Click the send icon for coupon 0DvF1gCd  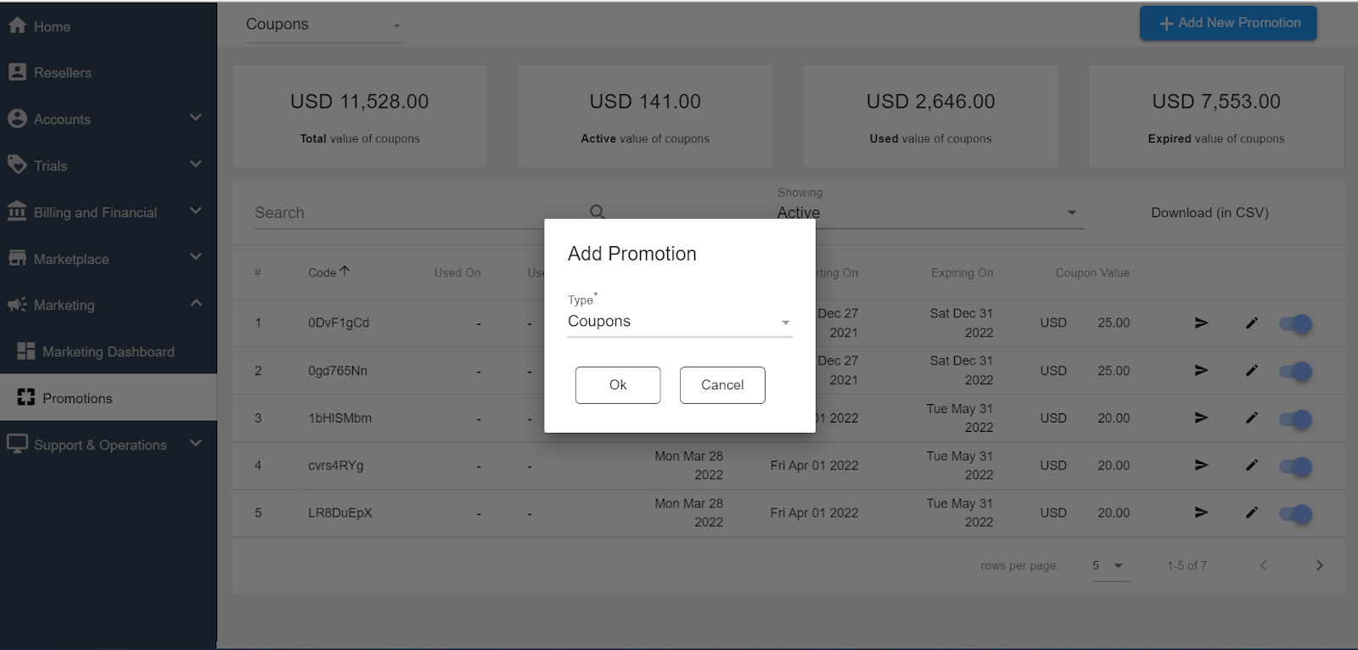[x=1201, y=323]
